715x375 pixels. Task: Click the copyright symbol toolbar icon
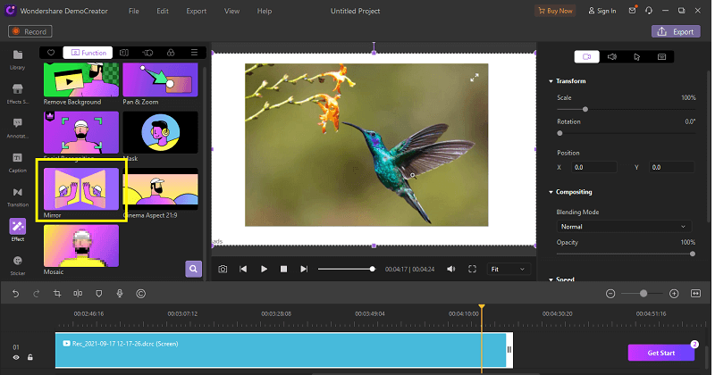tap(141, 294)
